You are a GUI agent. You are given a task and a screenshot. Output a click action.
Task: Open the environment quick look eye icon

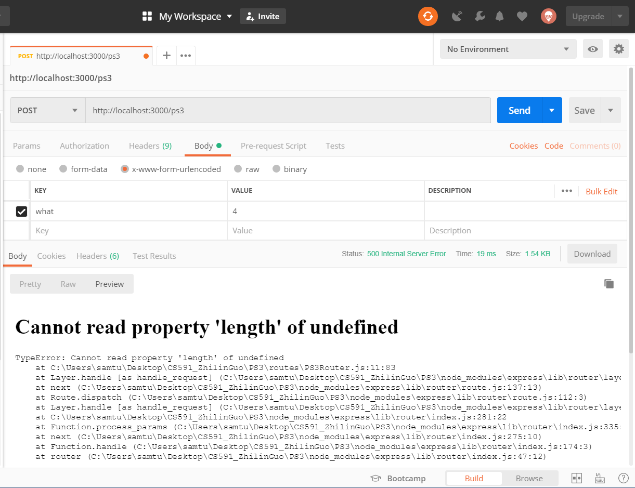(x=592, y=49)
